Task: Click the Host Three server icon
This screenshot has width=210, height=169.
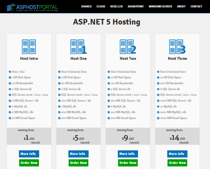Action: pyautogui.click(x=177, y=47)
